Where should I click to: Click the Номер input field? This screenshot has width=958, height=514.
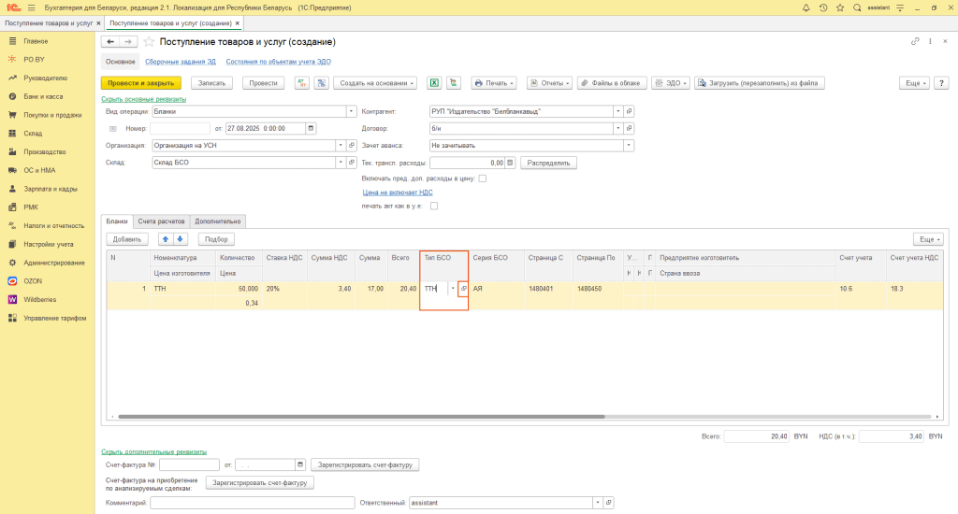click(x=181, y=128)
